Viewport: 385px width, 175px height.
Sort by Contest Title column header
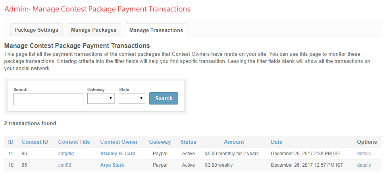[x=74, y=142]
